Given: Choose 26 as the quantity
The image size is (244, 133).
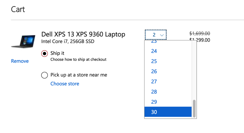Looking at the screenshot, I should (x=154, y=72).
